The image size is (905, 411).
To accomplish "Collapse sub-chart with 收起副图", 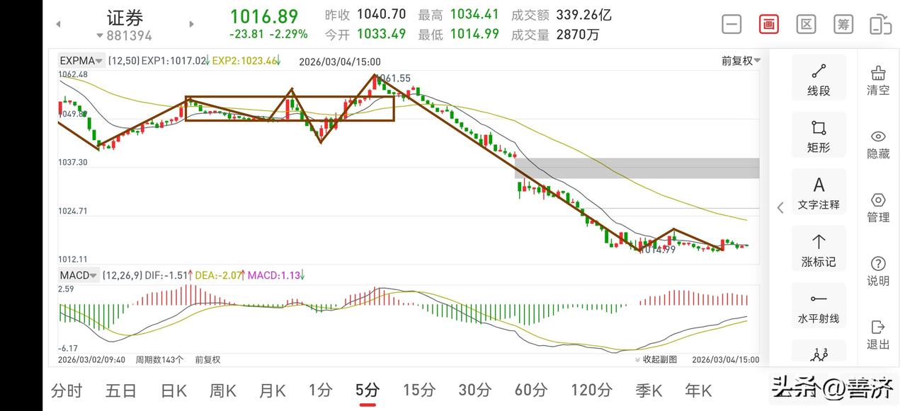I will pyautogui.click(x=656, y=359).
